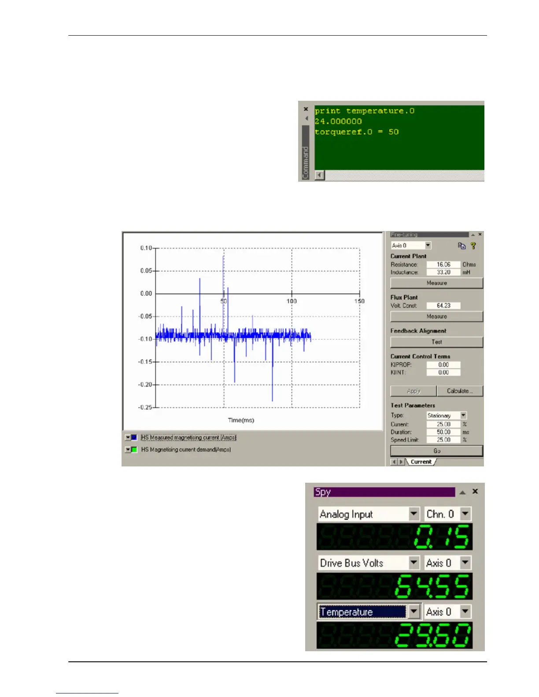Viewport: 539px width, 697px height.
Task: Select the Current tab
Action: [421, 462]
